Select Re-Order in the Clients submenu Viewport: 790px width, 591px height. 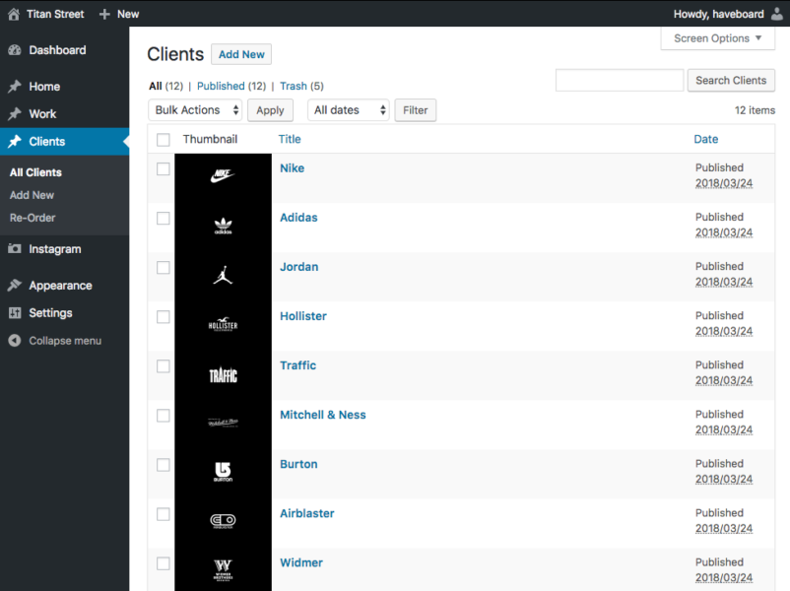click(x=33, y=218)
